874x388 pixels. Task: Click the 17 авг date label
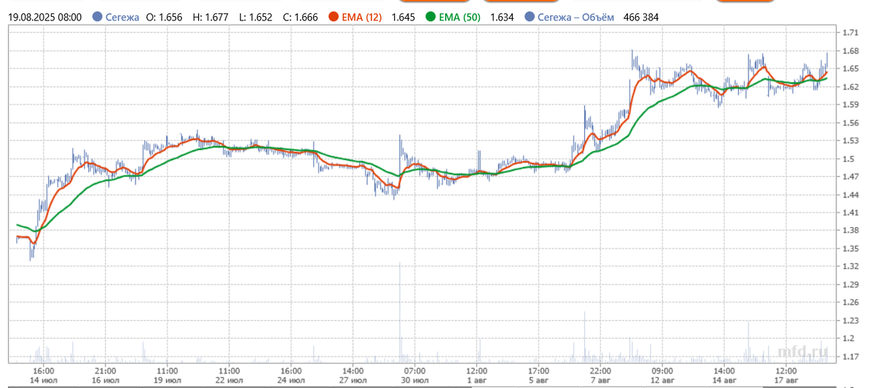click(786, 380)
